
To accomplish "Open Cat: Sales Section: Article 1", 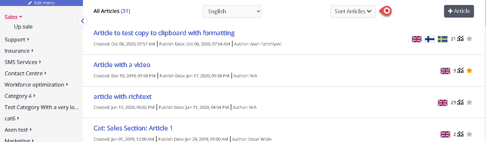I will click(x=133, y=128).
